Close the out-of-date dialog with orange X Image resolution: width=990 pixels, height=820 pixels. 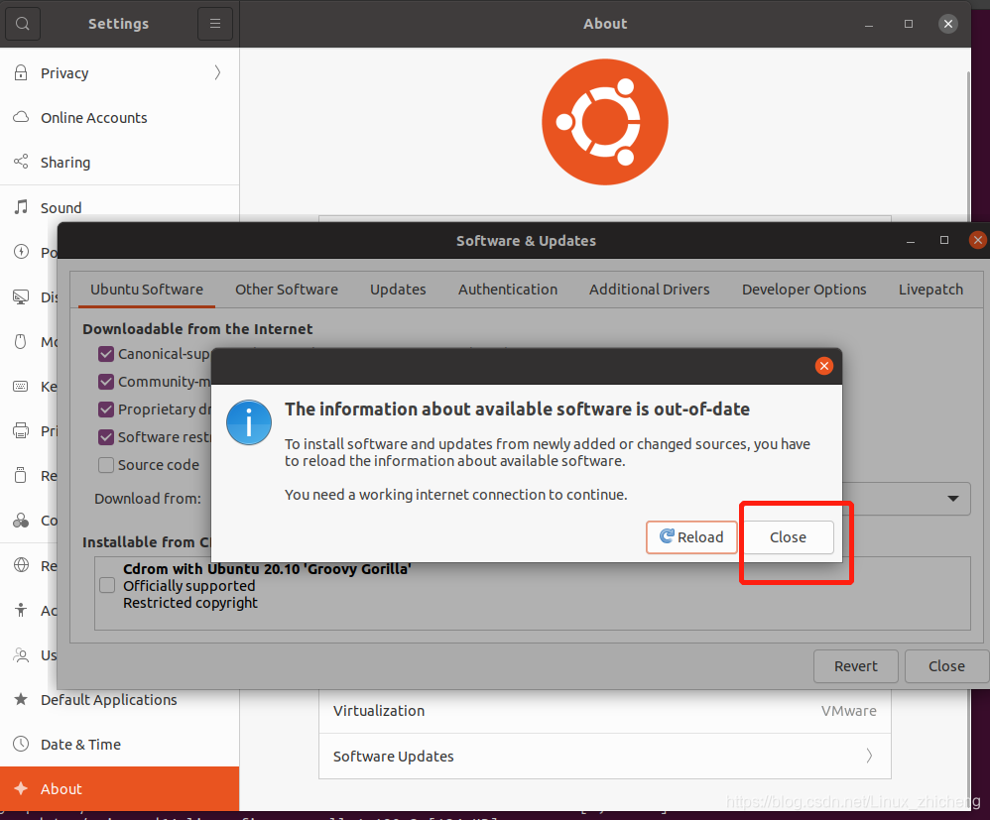click(x=824, y=366)
